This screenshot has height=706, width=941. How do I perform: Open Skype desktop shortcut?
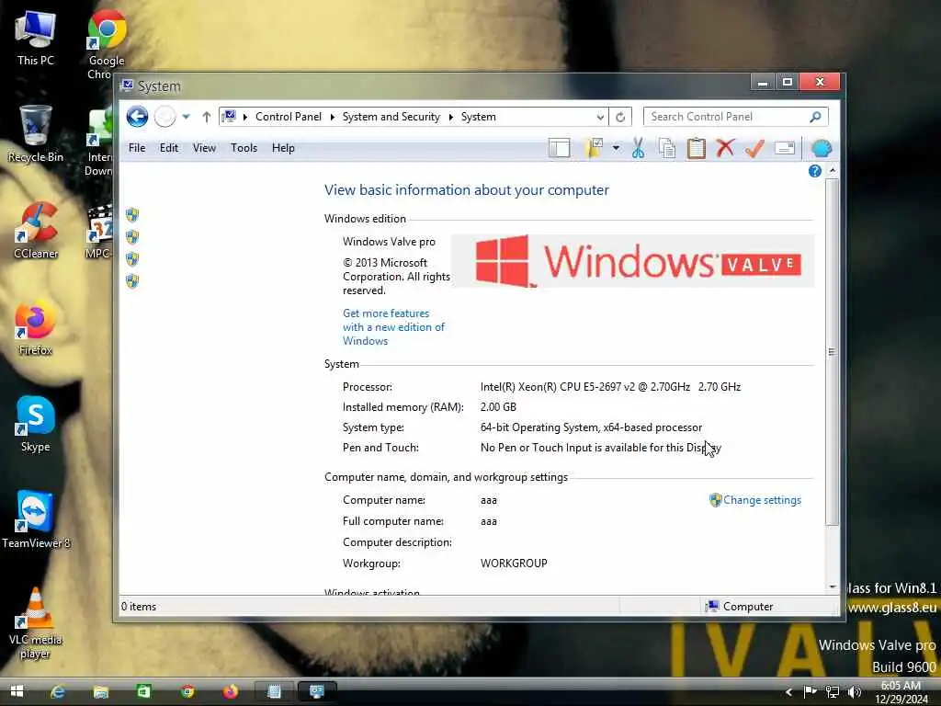36,425
